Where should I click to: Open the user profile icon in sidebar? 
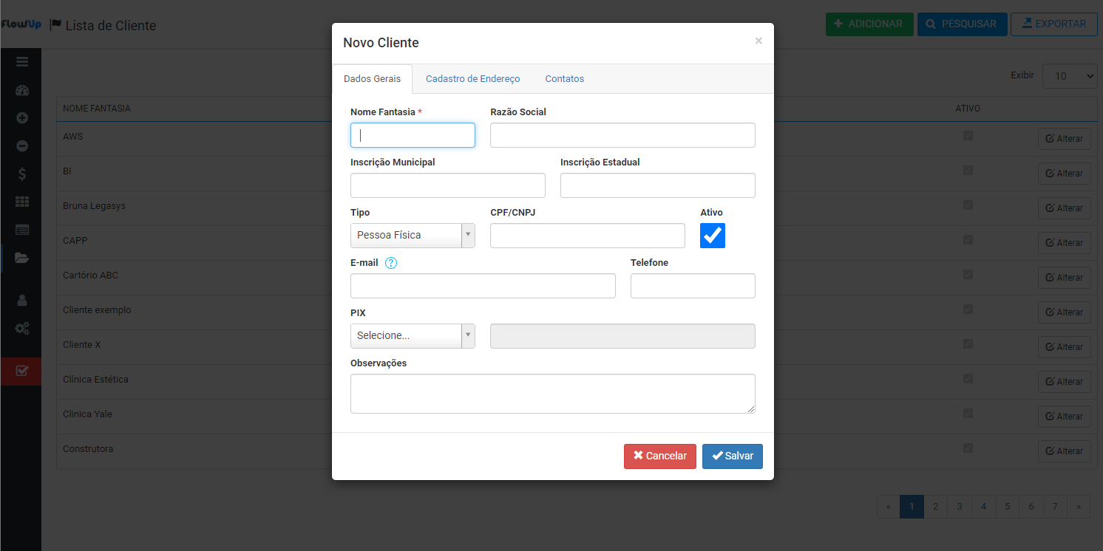(x=21, y=300)
